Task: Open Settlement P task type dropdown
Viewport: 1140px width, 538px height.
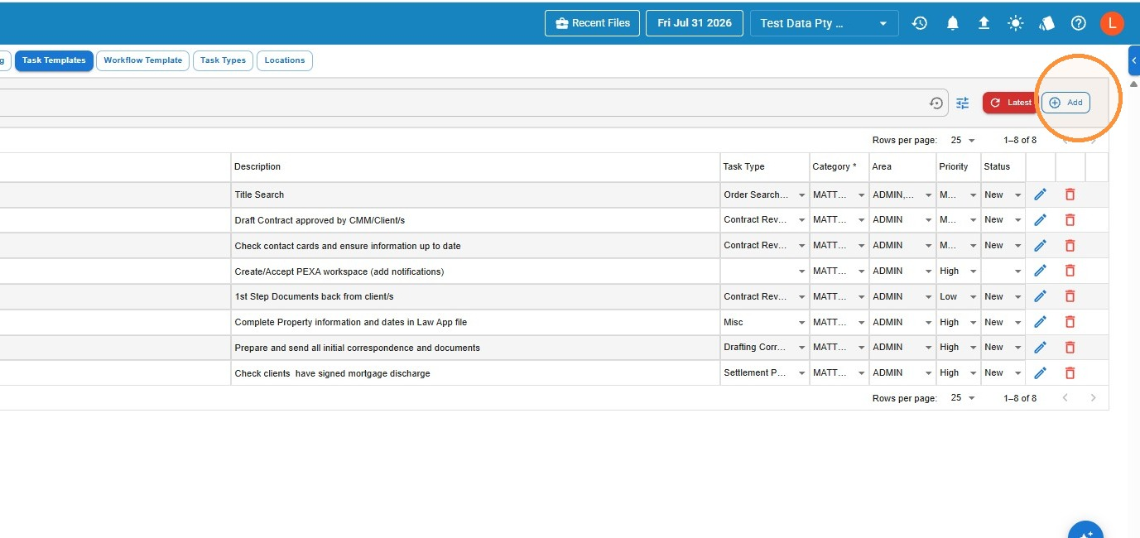Action: point(765,373)
